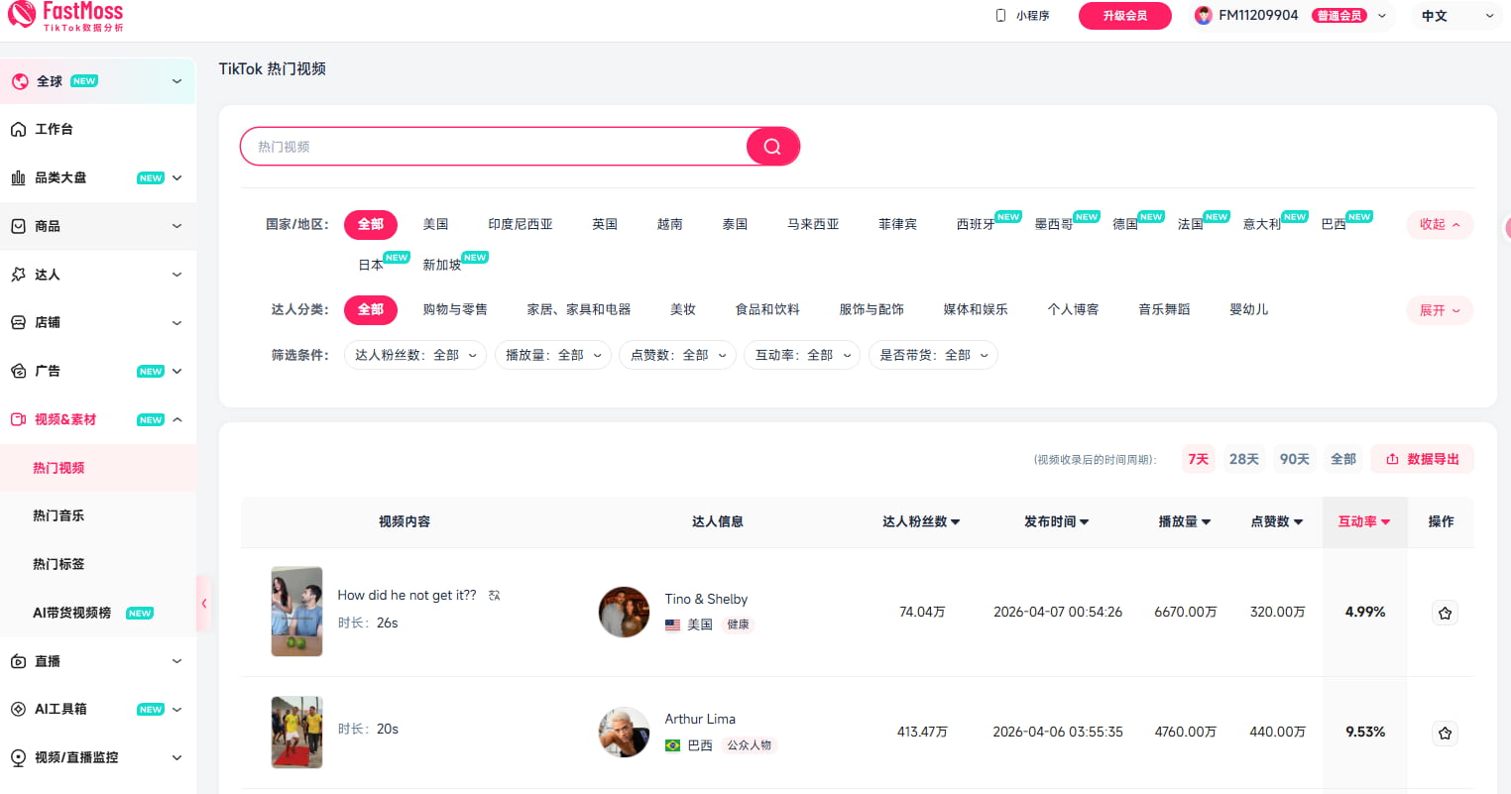The height and width of the screenshot is (794, 1511).
Task: Switch time period to 28天
Action: (1243, 459)
